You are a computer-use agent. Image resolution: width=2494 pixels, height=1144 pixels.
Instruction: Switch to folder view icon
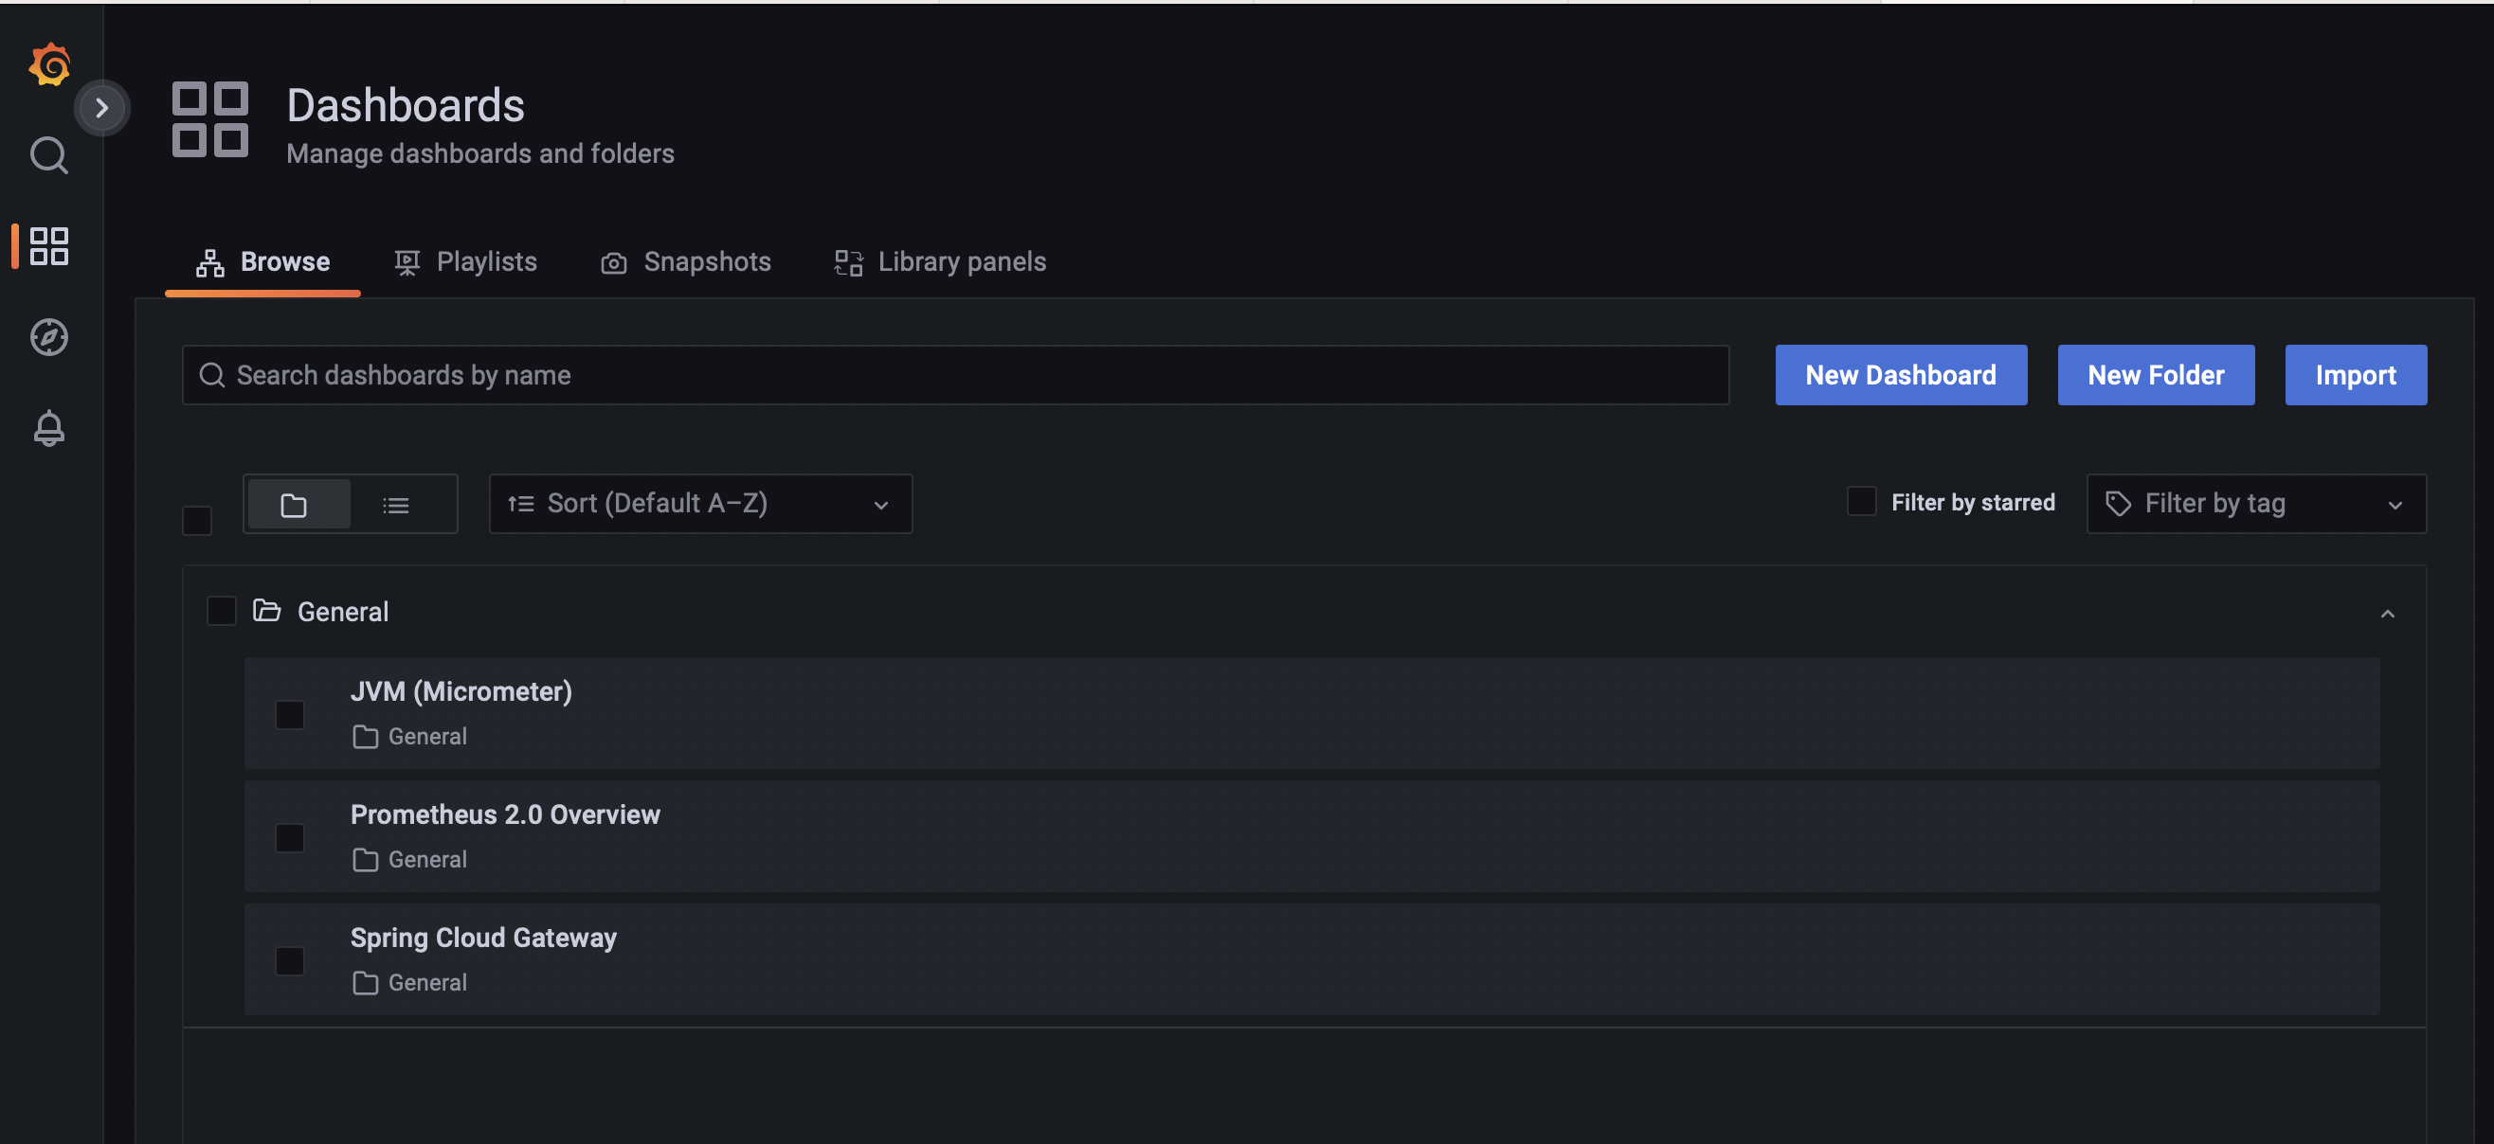[x=294, y=504]
